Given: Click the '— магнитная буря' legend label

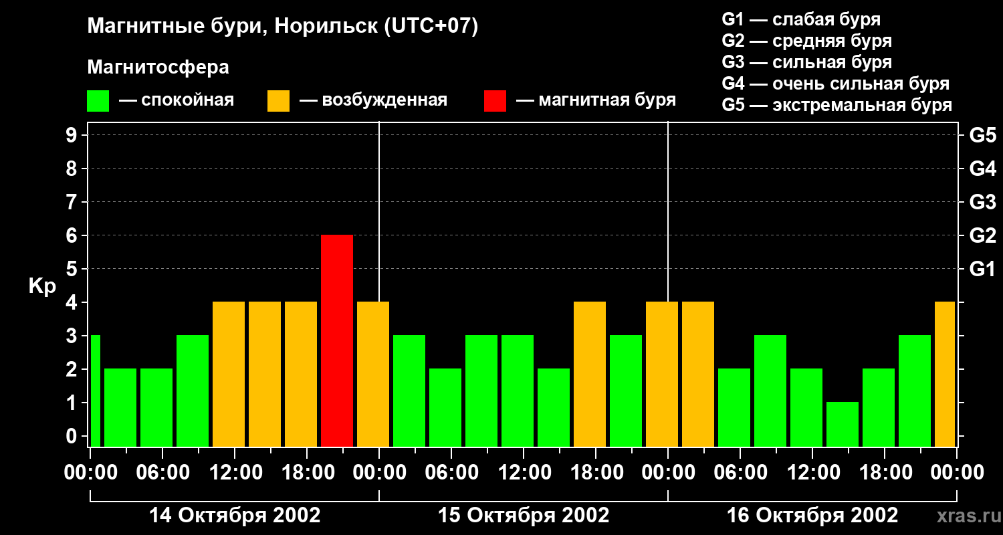Looking at the screenshot, I should (x=596, y=101).
